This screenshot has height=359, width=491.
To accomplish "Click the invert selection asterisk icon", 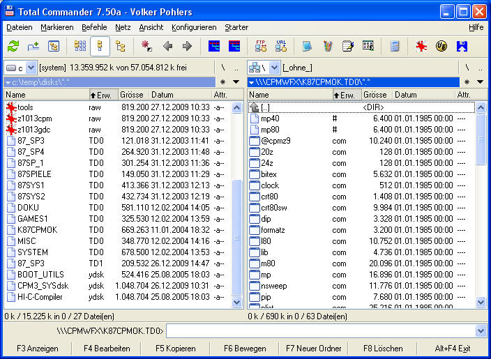I will click(146, 46).
